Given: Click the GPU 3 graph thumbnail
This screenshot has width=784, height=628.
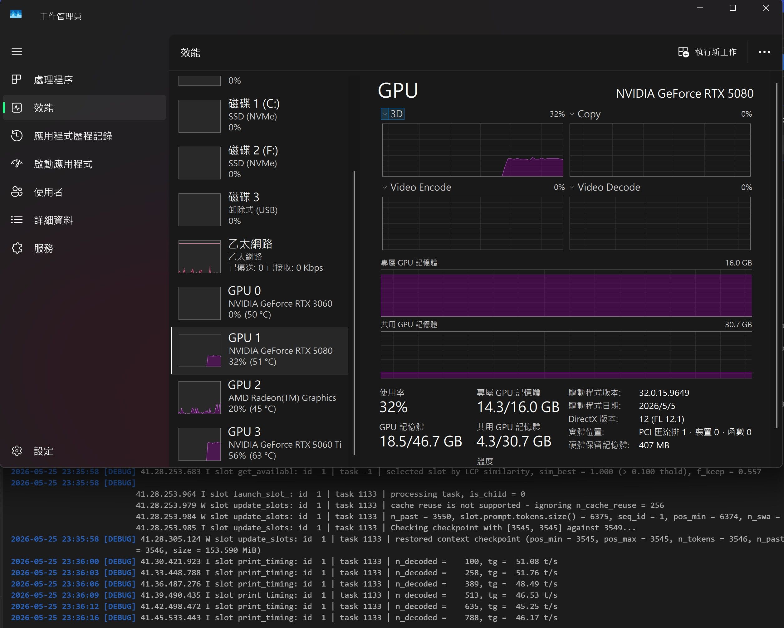Looking at the screenshot, I should [x=199, y=444].
